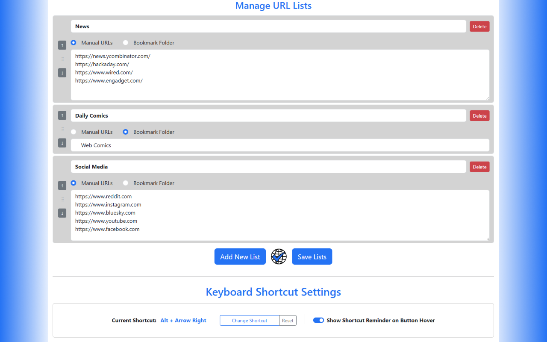This screenshot has width=547, height=342.
Task: Save the URL lists
Action: 312,256
